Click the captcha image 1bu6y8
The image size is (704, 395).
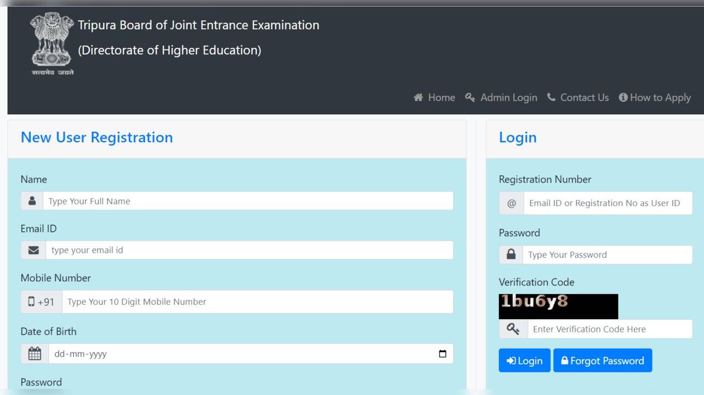558,306
